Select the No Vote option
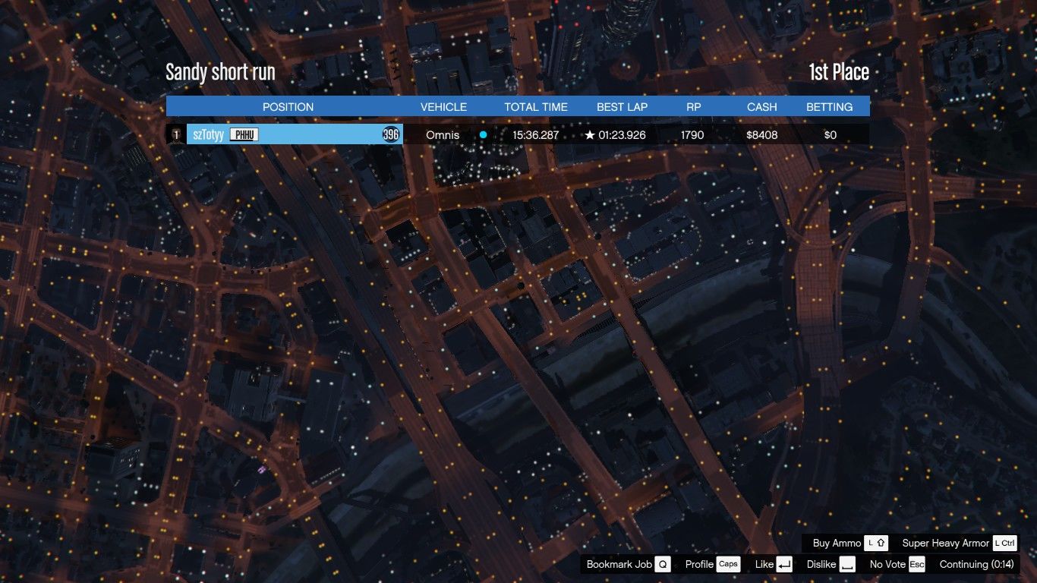 pyautogui.click(x=887, y=564)
